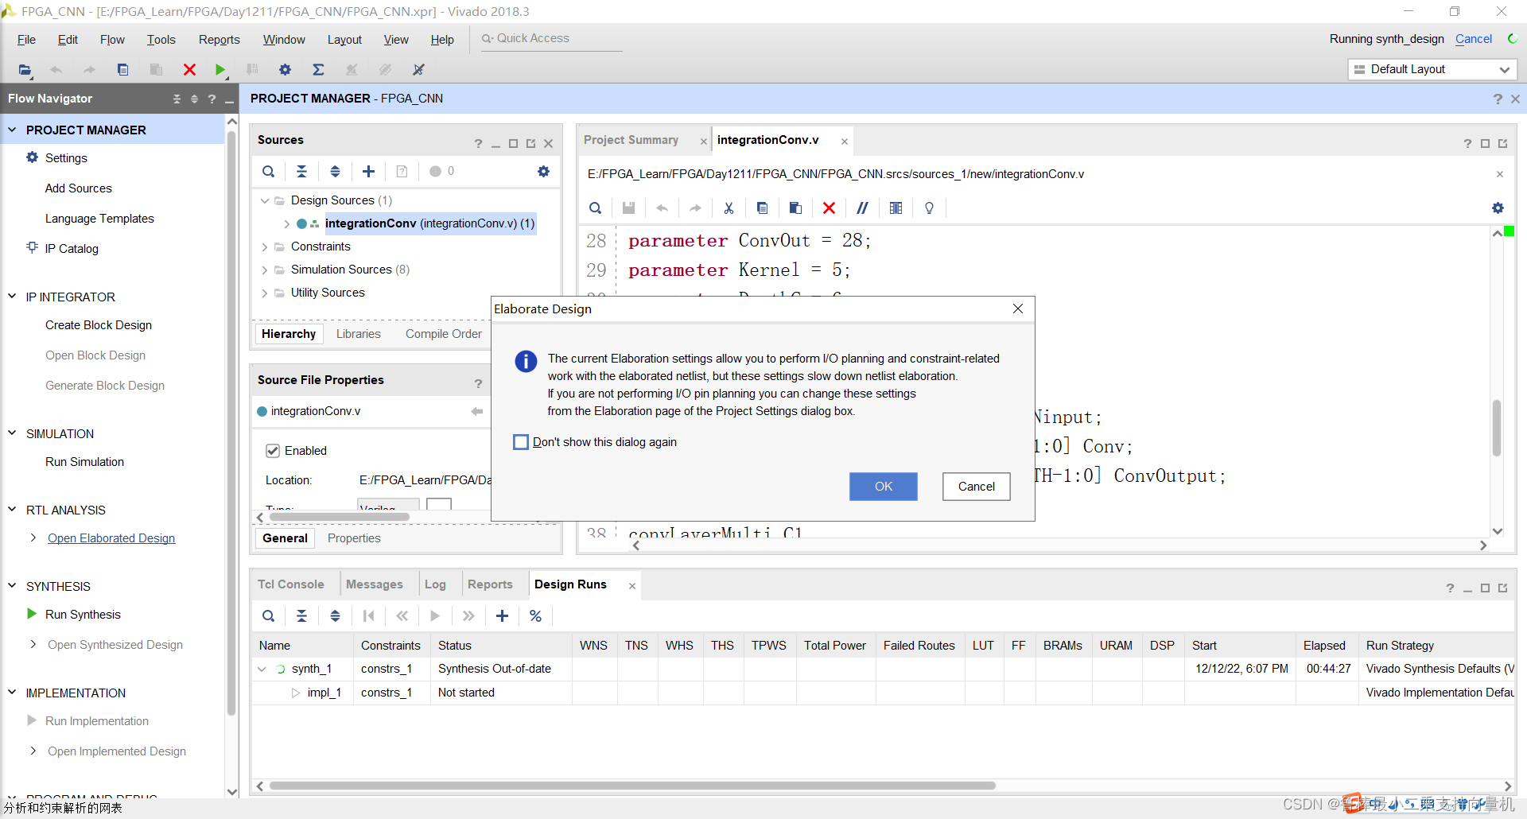Click the green Run play toolbar icon

point(220,70)
